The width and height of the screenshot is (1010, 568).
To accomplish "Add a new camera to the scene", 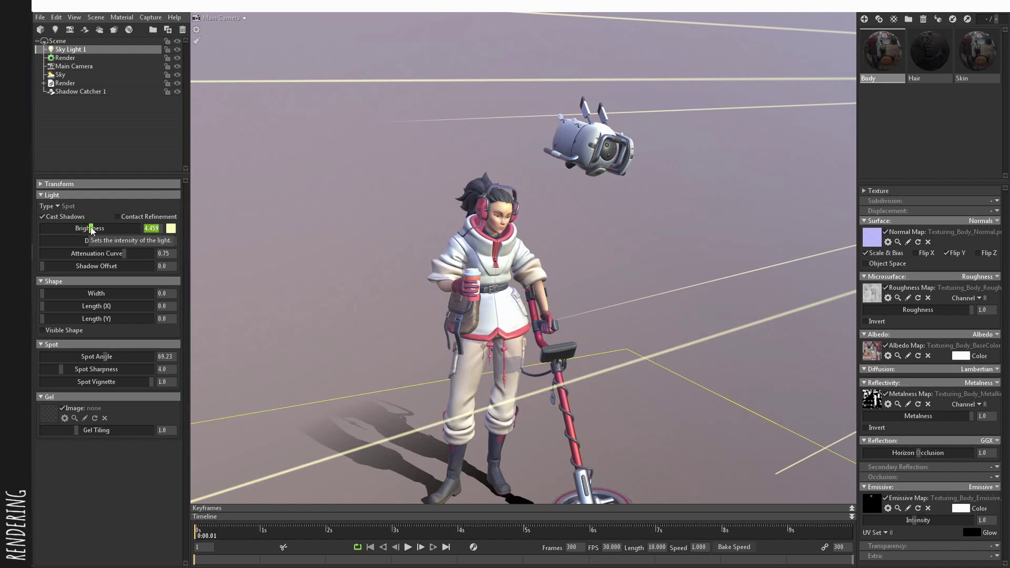I will pos(70,30).
